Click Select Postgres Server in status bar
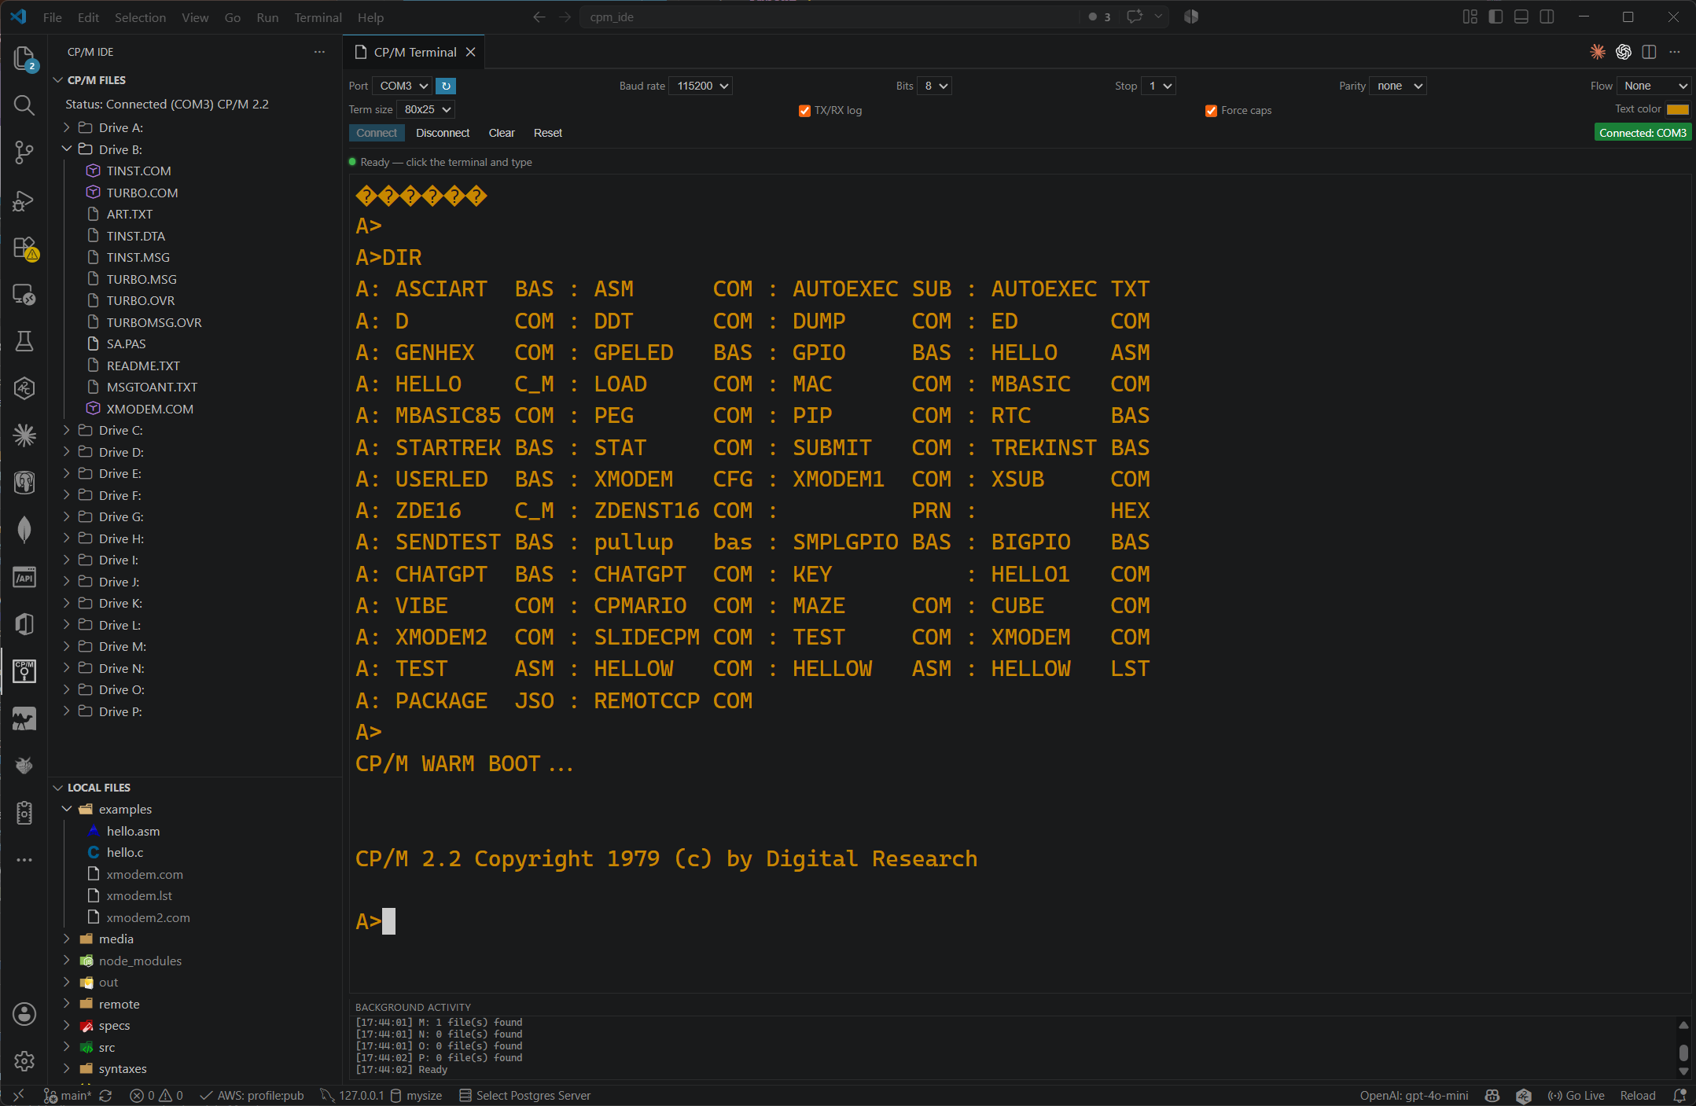The height and width of the screenshot is (1106, 1696). 525,1096
